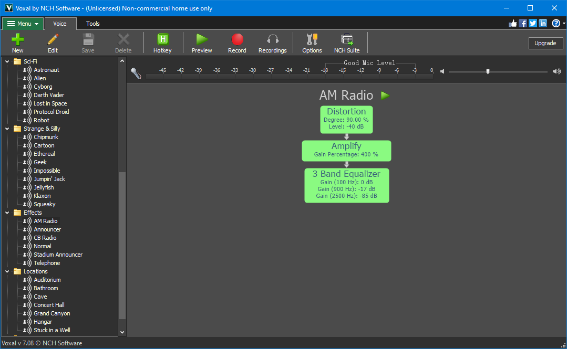Select the Klaxon voice
The height and width of the screenshot is (349, 567).
(x=42, y=196)
